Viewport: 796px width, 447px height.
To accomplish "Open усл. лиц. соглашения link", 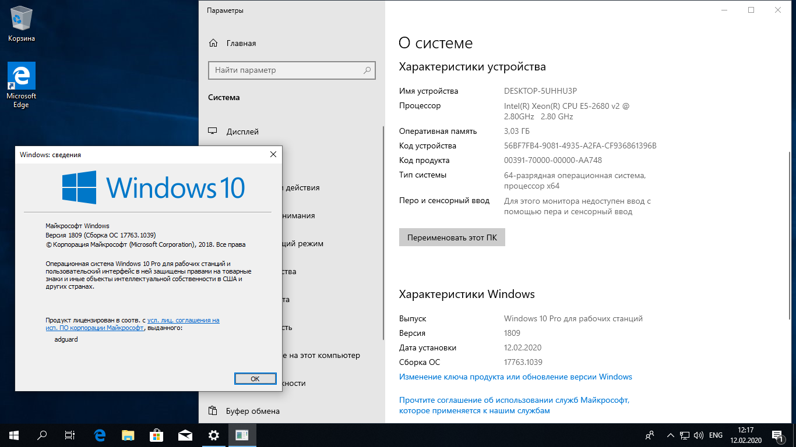I will (184, 320).
